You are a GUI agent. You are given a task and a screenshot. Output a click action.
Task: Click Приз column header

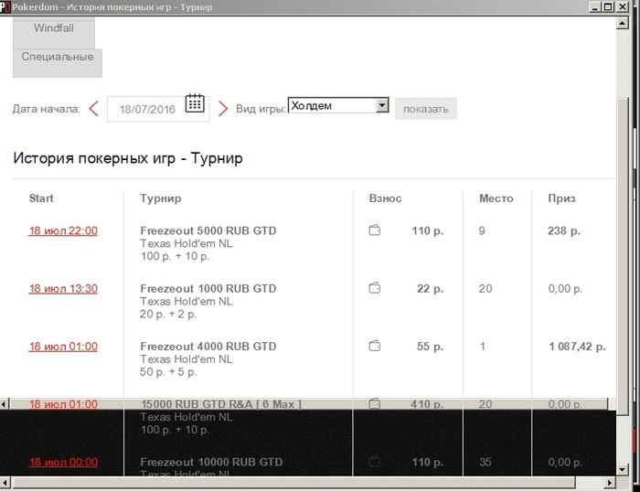pyautogui.click(x=561, y=198)
